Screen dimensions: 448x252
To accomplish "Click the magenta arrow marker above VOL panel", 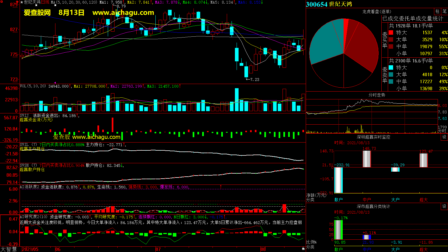I will tap(55, 83).
